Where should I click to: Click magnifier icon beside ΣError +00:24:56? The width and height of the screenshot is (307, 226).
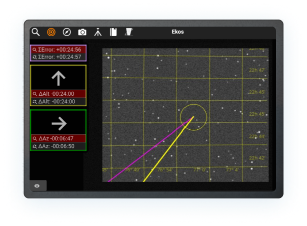tap(34, 50)
